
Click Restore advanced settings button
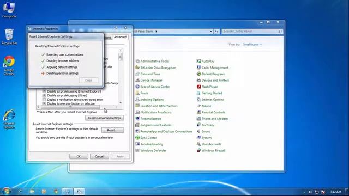pyautogui.click(x=104, y=118)
